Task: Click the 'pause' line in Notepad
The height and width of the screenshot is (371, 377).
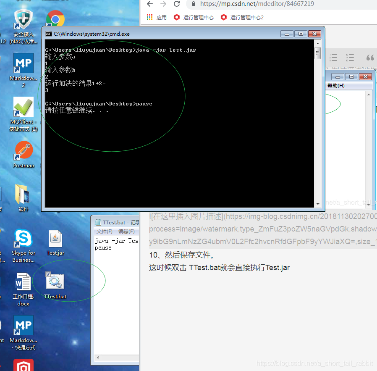Action: point(103,248)
